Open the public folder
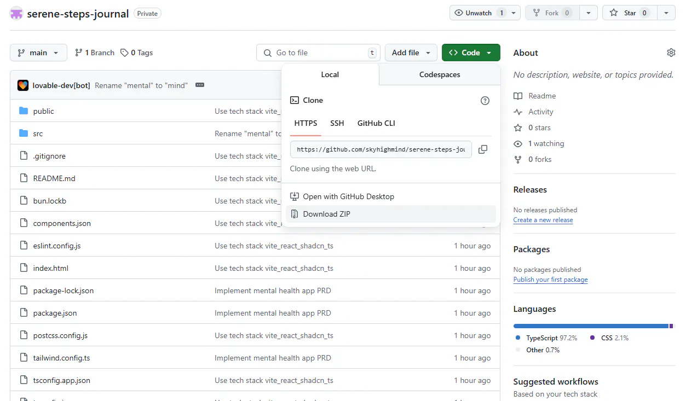 43,111
